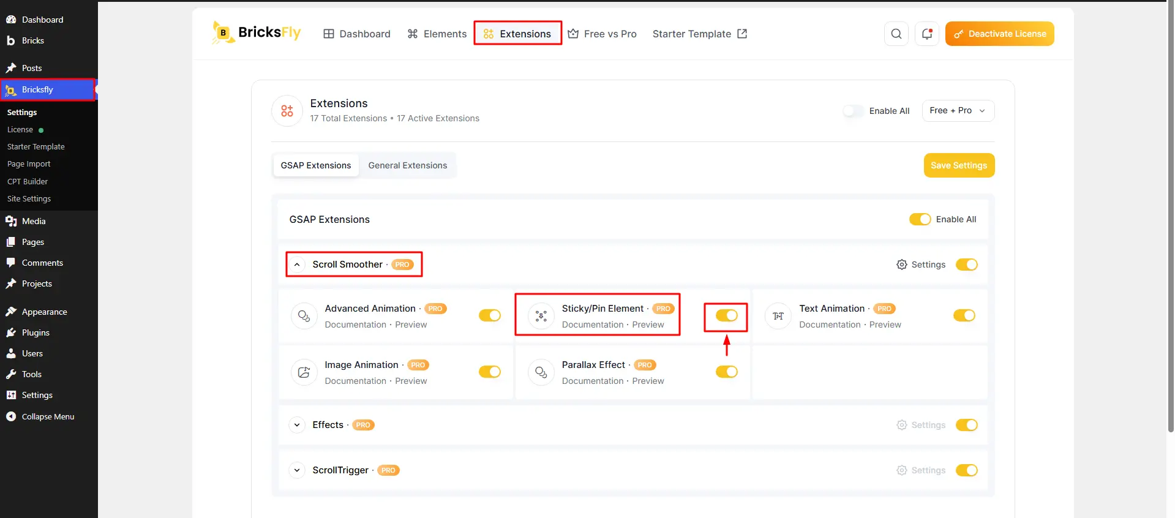Open the Elements nav item
Image resolution: width=1175 pixels, height=518 pixels.
pos(437,34)
